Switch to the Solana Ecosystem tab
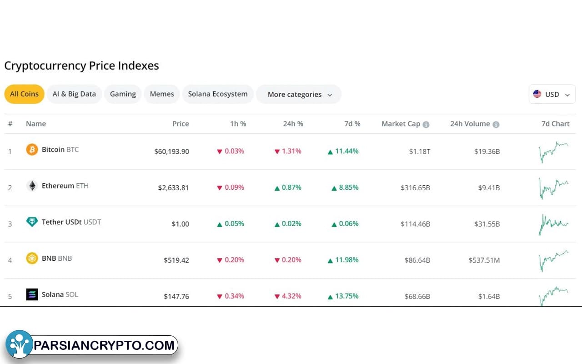Screen dimensions: 582x364 coord(218,94)
